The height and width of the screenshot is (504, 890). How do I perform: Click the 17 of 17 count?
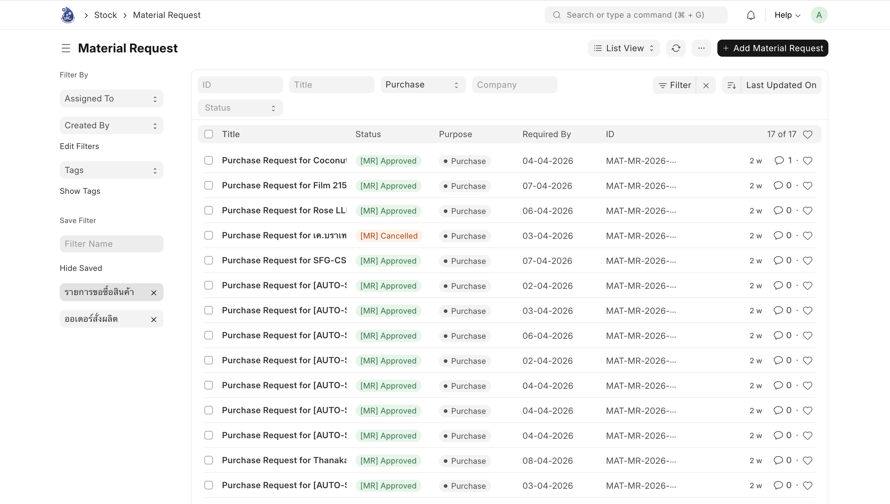click(781, 134)
